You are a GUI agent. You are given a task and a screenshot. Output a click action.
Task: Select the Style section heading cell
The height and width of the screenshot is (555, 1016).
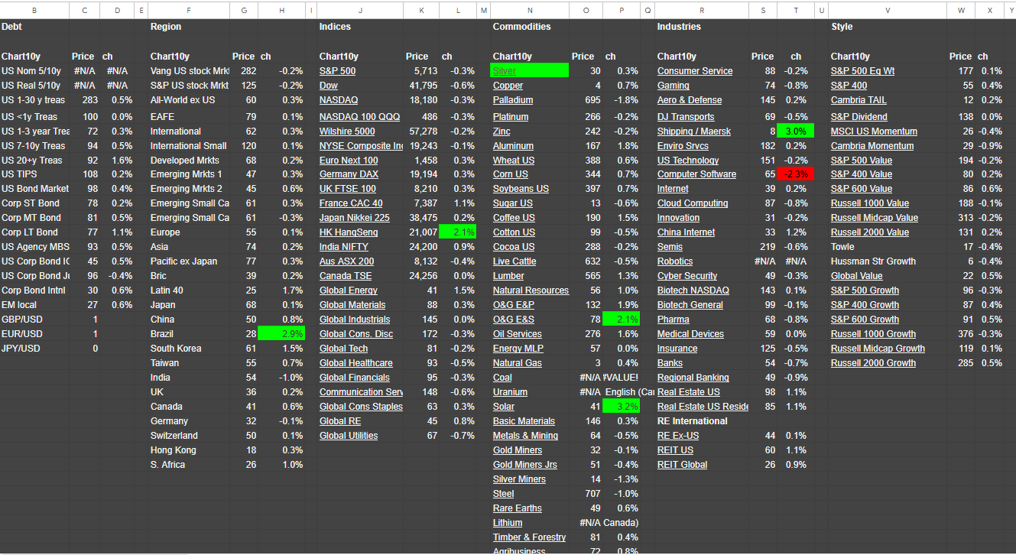[x=888, y=27]
